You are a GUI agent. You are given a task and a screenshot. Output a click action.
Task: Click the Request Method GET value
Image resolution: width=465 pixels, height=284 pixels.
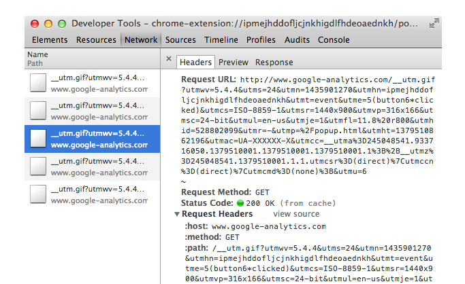[262, 192]
